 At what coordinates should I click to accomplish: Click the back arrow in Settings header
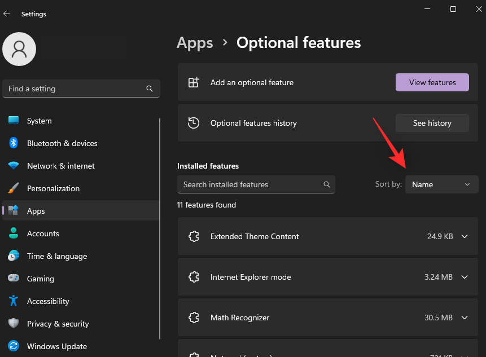click(7, 14)
